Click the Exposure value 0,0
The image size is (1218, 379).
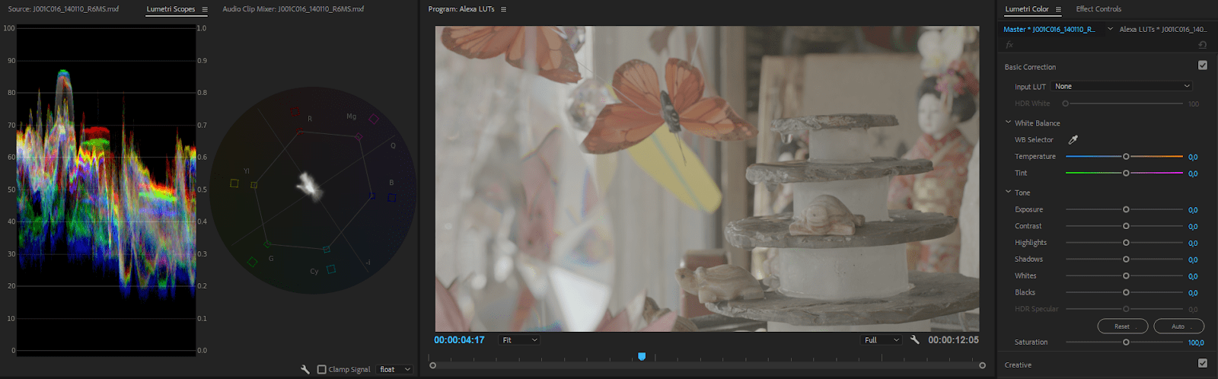point(1193,210)
